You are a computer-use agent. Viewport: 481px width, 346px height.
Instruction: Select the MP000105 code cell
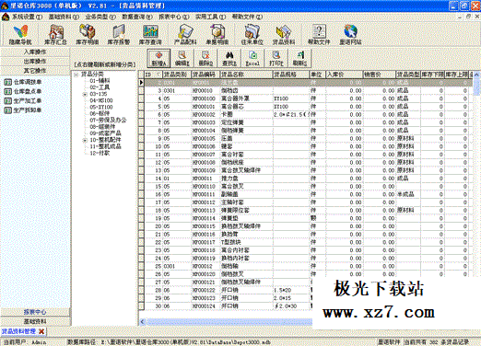[205, 138]
